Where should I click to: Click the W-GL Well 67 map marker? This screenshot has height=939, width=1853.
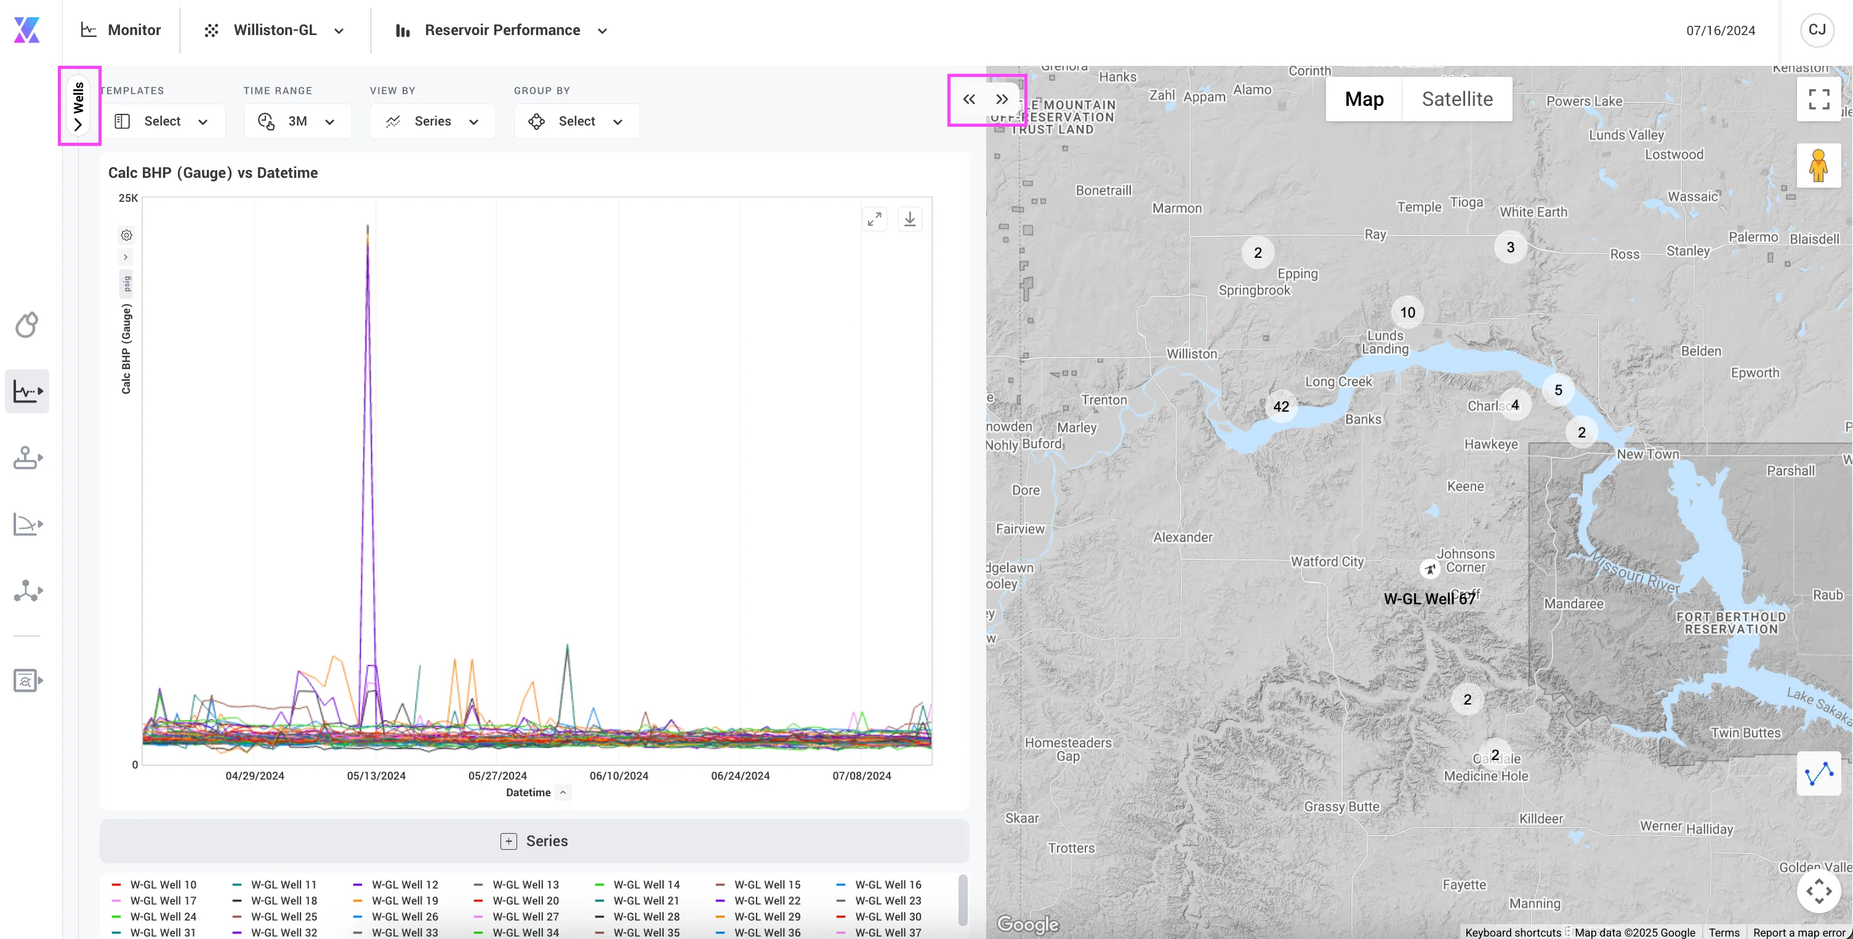pyautogui.click(x=1429, y=569)
